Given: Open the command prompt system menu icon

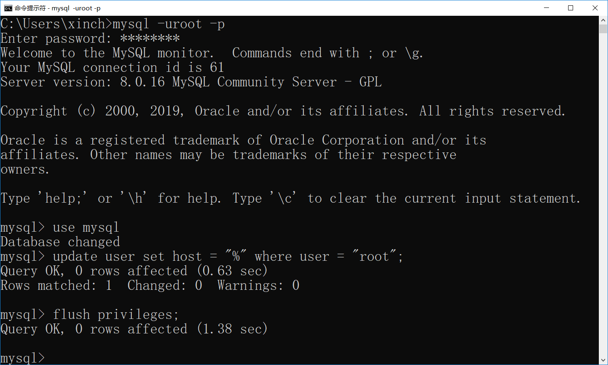Looking at the screenshot, I should (x=8, y=8).
